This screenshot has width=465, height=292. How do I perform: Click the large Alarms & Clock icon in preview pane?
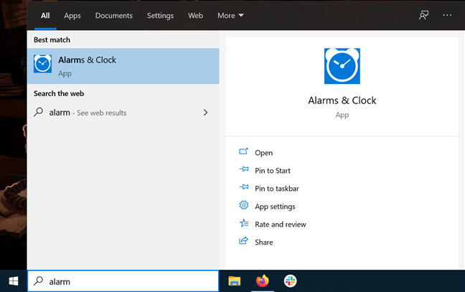click(342, 66)
